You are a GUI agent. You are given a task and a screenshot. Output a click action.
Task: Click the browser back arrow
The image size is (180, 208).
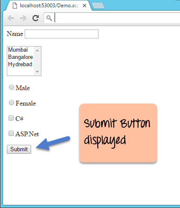click(11, 18)
